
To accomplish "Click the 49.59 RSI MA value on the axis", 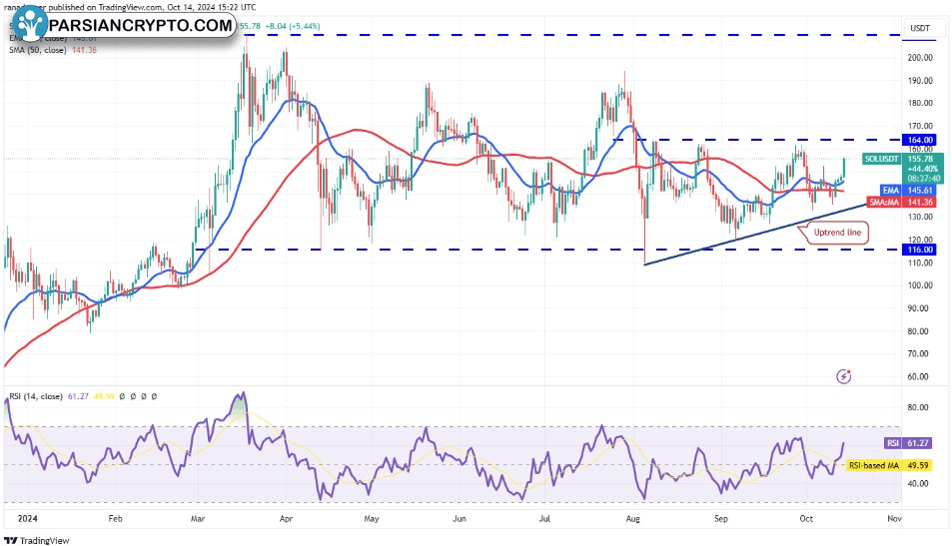I will point(918,465).
